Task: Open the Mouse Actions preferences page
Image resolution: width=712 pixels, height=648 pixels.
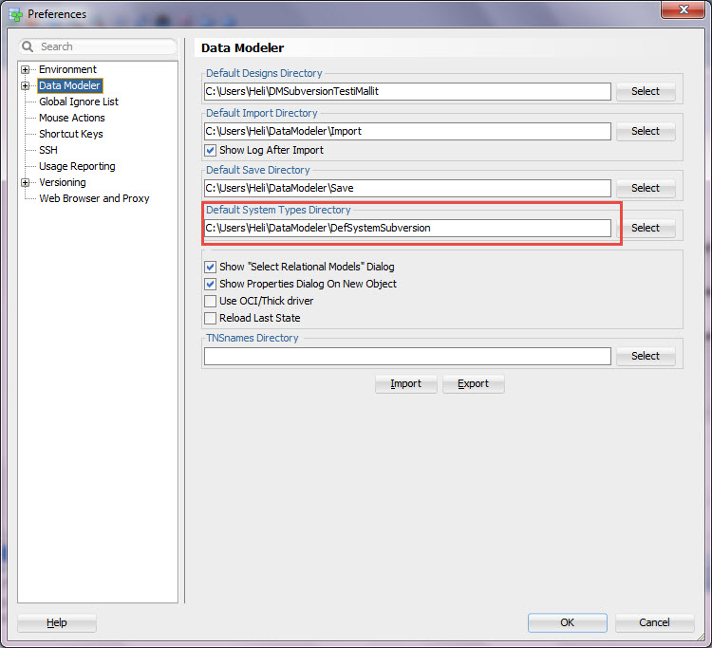Action: coord(71,118)
